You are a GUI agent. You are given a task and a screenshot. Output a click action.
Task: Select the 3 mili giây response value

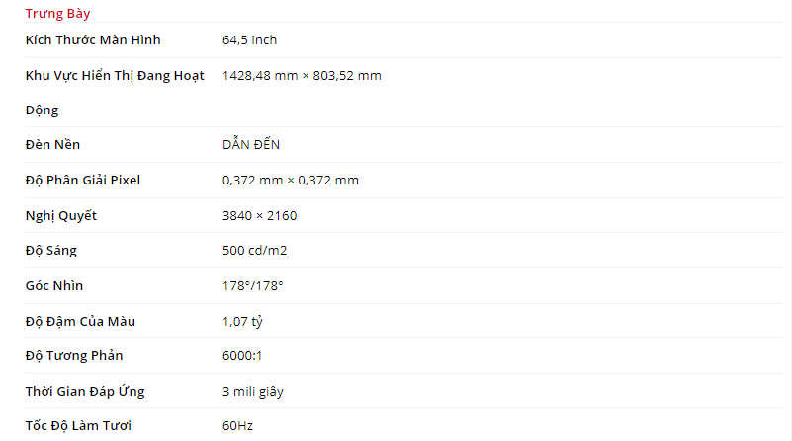[253, 392]
